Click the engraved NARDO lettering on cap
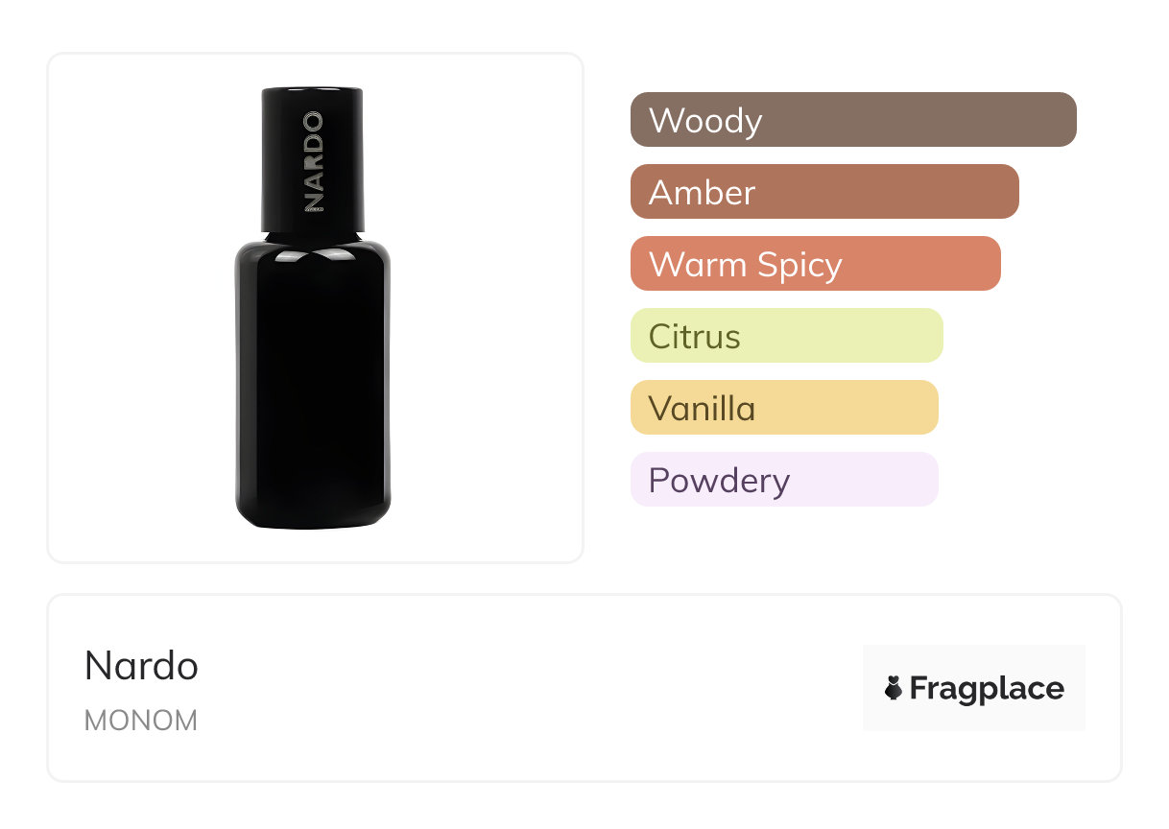The width and height of the screenshot is (1169, 829). click(x=313, y=160)
